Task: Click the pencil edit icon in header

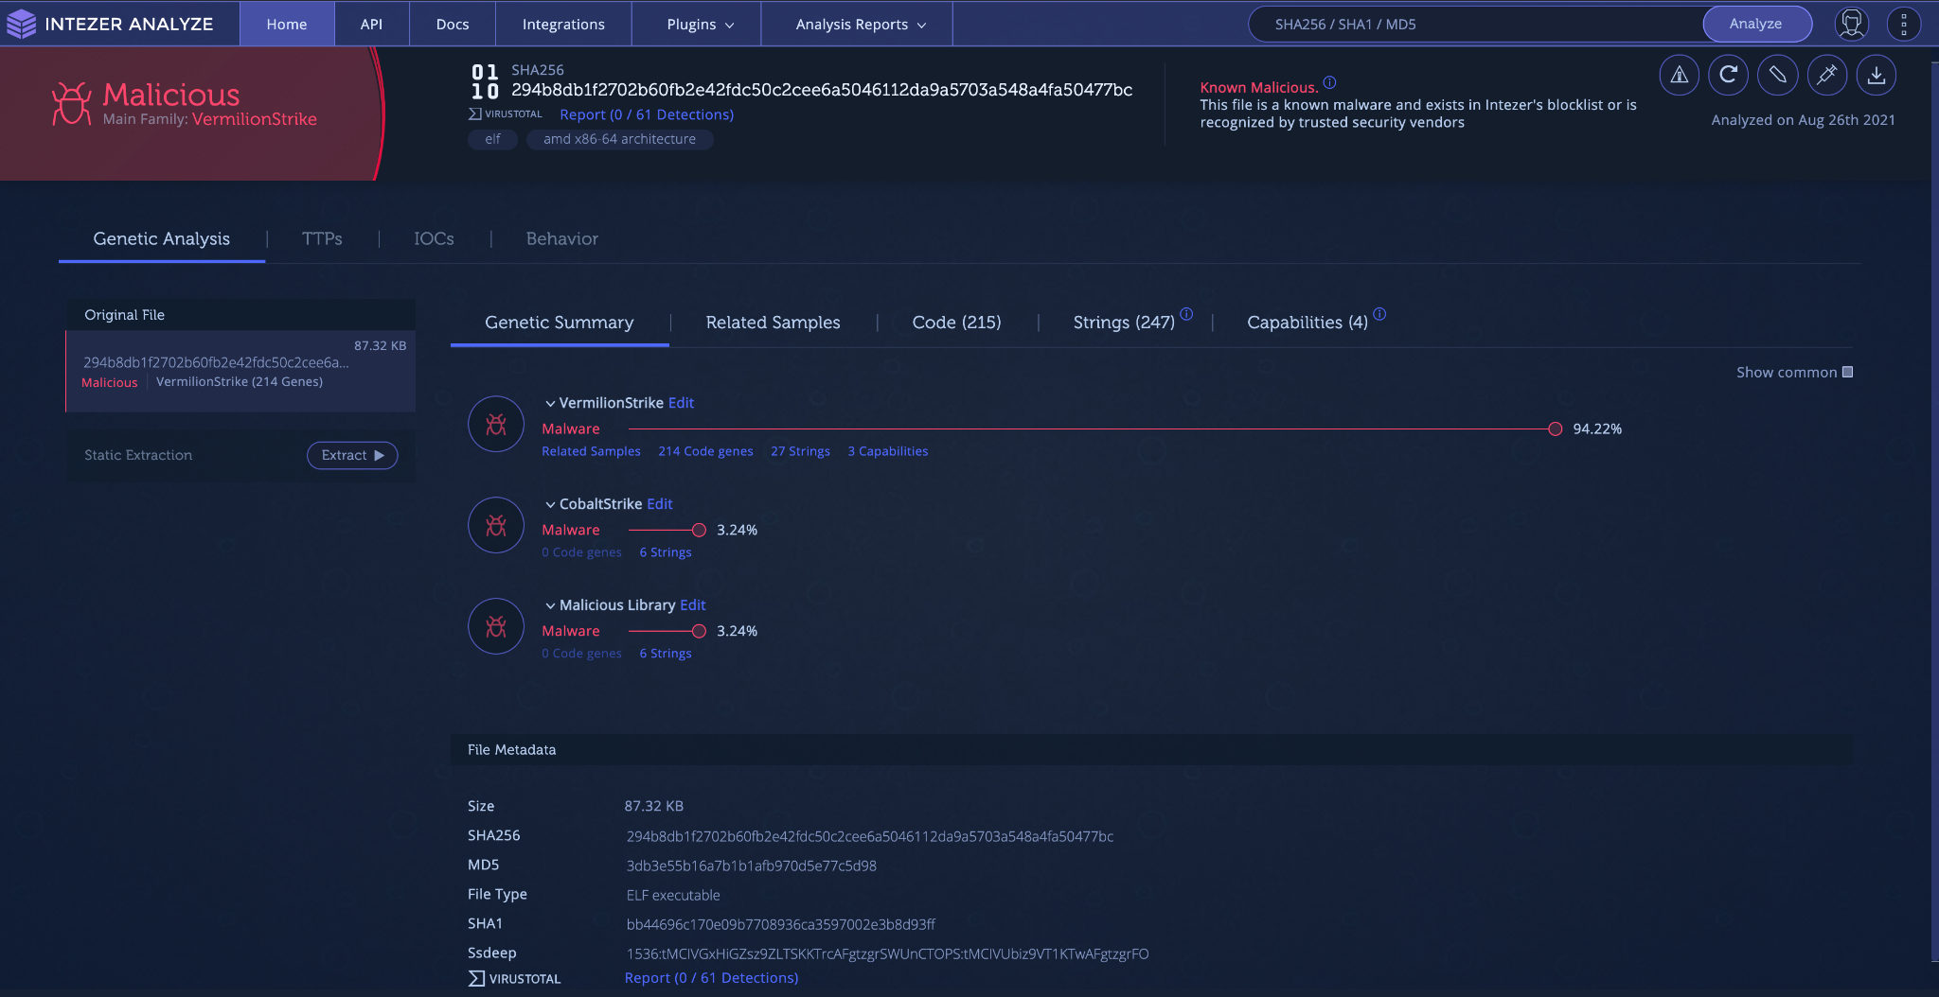Action: [x=1777, y=75]
